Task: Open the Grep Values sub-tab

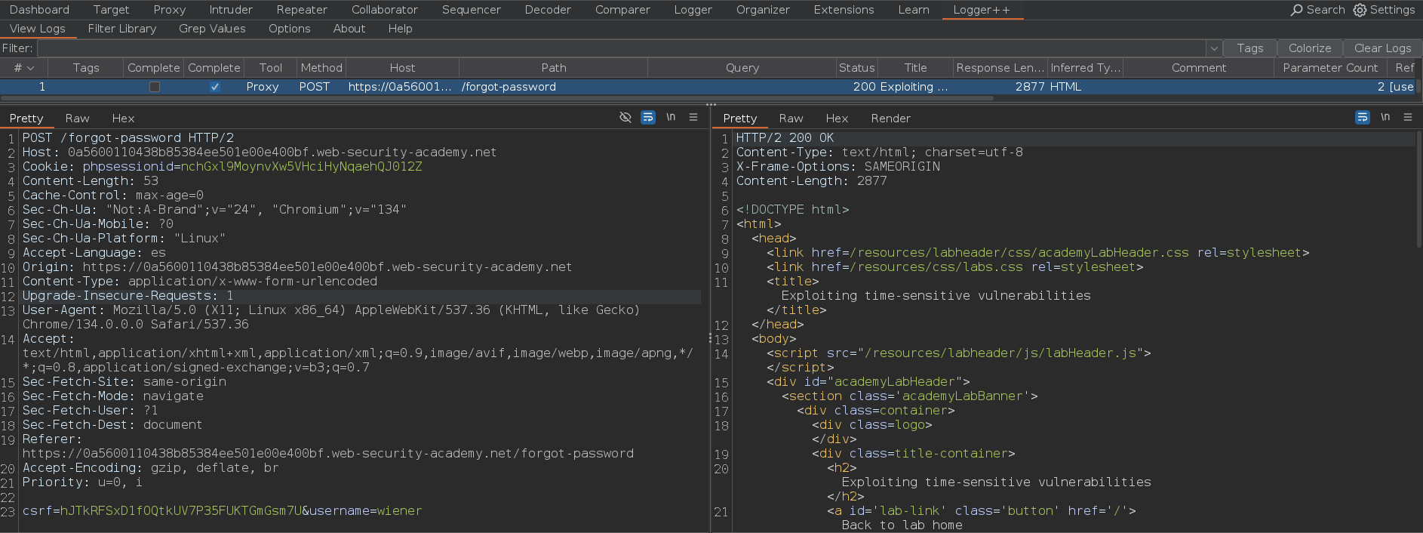Action: point(212,29)
